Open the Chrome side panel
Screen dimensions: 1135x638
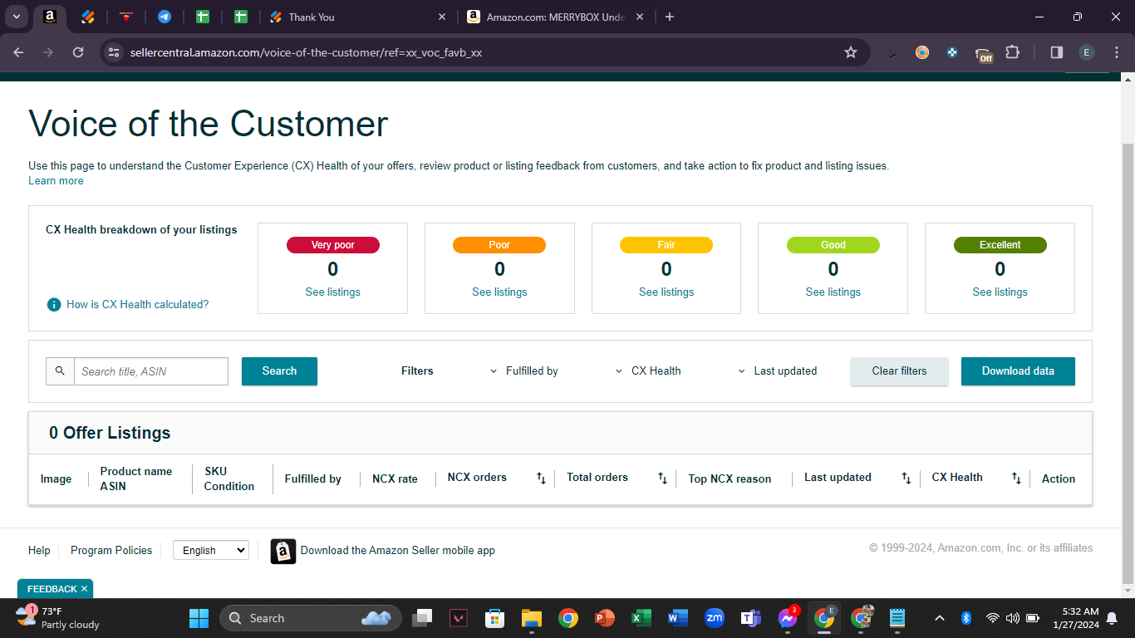(1057, 52)
